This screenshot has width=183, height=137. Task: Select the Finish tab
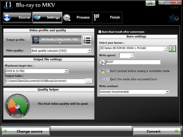pyautogui.click(x=107, y=17)
